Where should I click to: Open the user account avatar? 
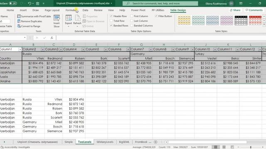[231, 3]
